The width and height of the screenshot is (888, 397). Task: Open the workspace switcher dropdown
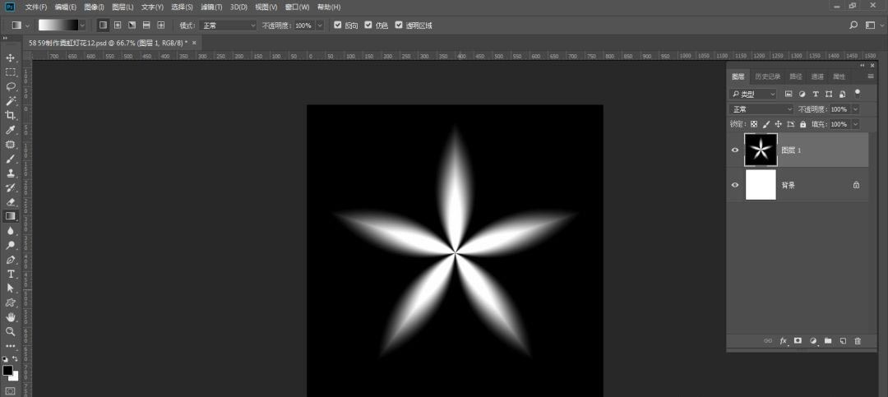(x=872, y=25)
